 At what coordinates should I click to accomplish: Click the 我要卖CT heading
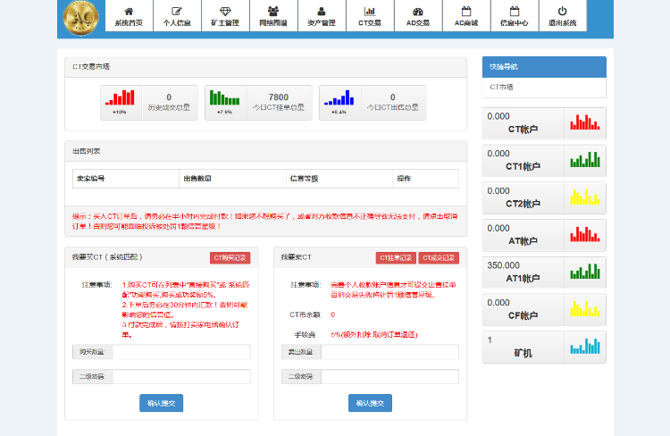(x=296, y=257)
